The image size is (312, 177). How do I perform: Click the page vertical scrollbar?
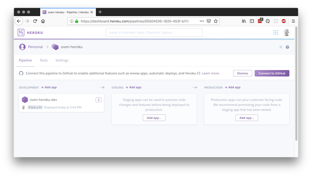pyautogui.click(x=296, y=83)
